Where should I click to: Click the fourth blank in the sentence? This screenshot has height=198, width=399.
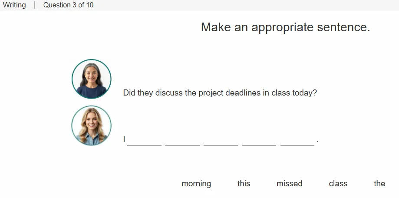[x=259, y=140]
